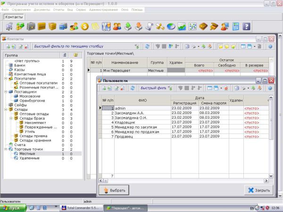Click down arrow of Пользователи vertical scrollbar
Screen dimensions: 283x212
tap(271, 176)
